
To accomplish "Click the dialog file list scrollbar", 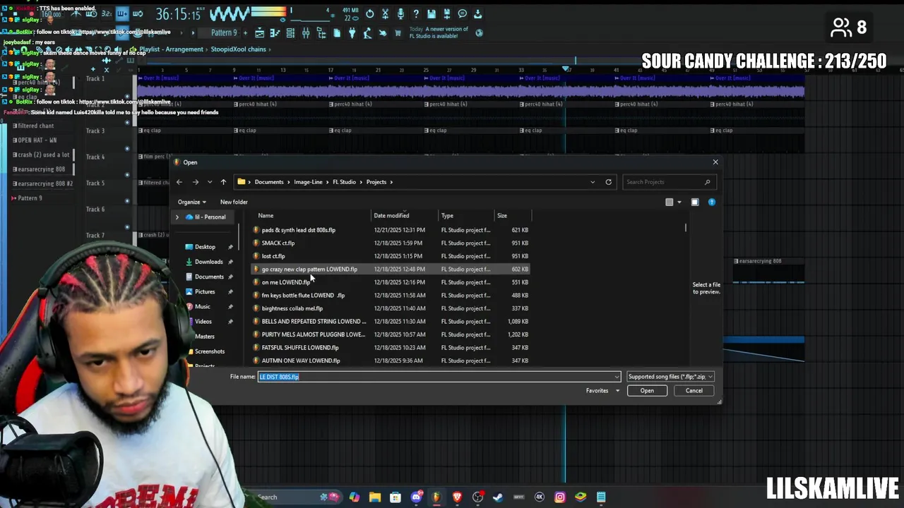I will point(685,229).
